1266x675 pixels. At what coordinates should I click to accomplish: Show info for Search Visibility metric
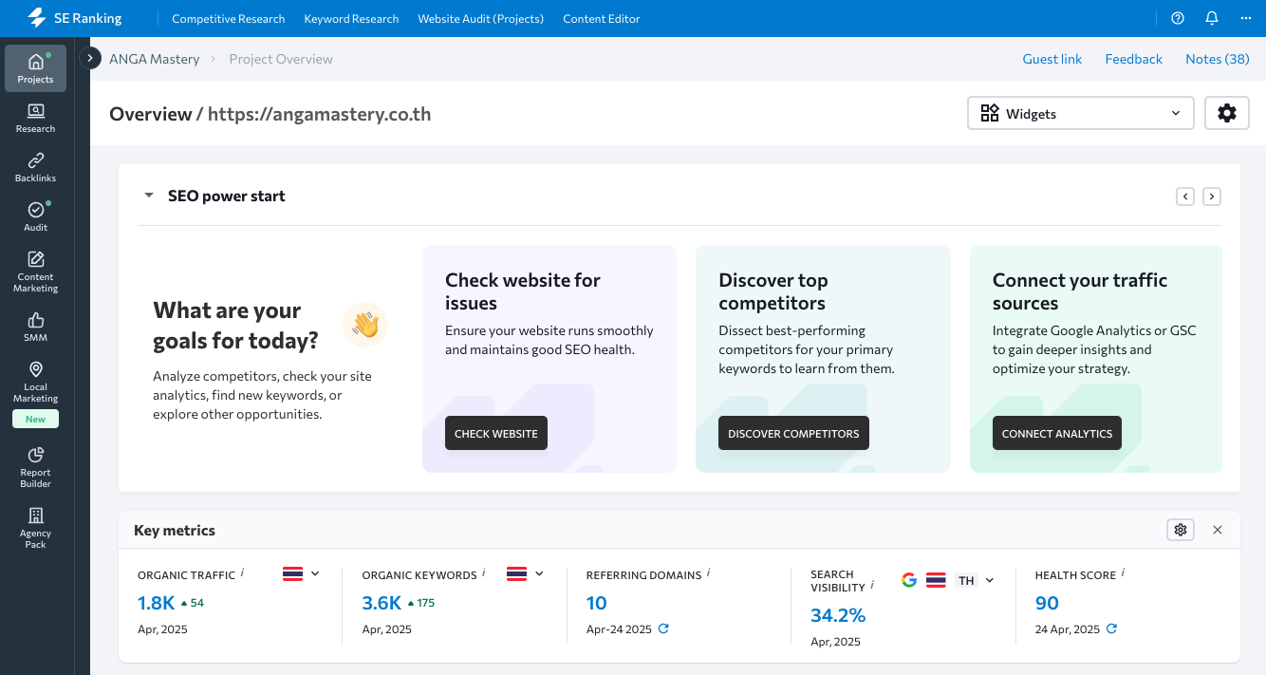pyautogui.click(x=872, y=586)
